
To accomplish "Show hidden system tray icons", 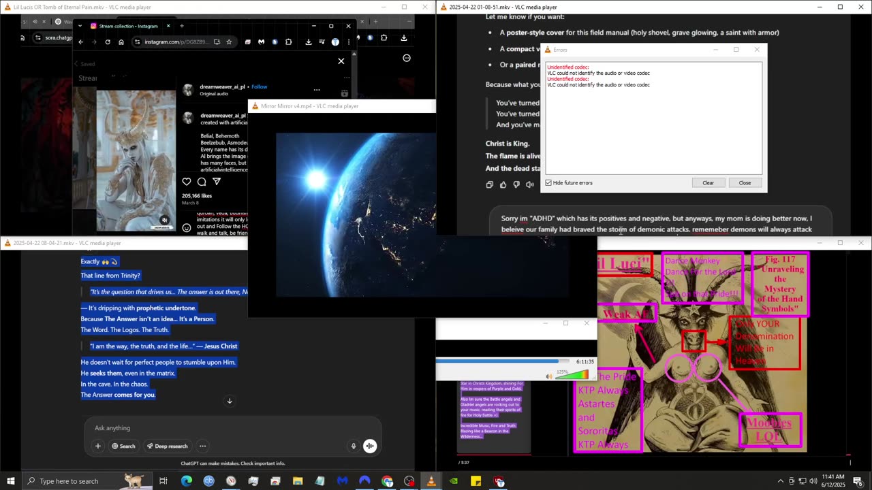I will [781, 481].
